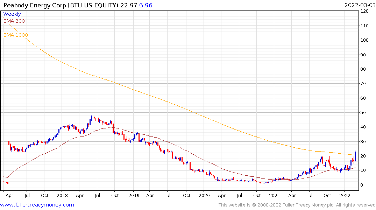Screen dimensions: 376x210
Task: Click the y-axis label 60
Action: (363, 98)
